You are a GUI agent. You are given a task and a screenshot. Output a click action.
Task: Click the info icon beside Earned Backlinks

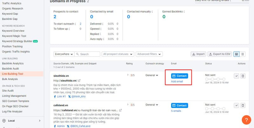pos(184,11)
